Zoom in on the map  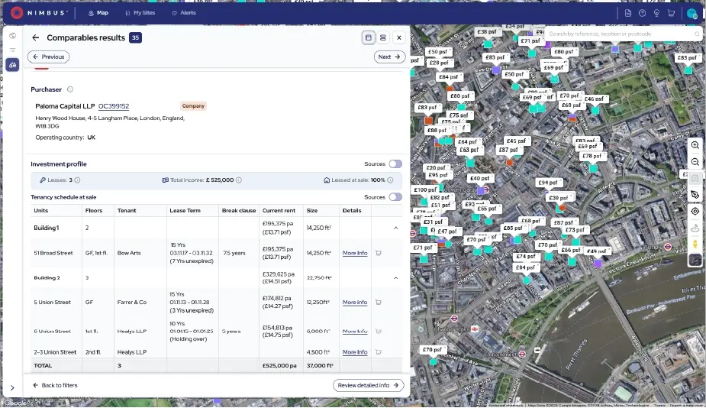(695, 145)
